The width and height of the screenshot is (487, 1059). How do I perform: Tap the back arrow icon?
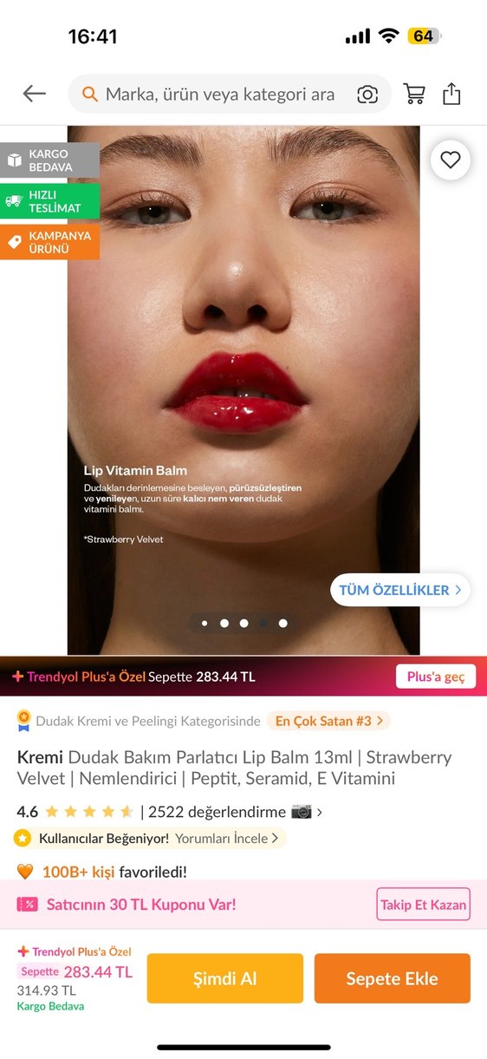(35, 94)
